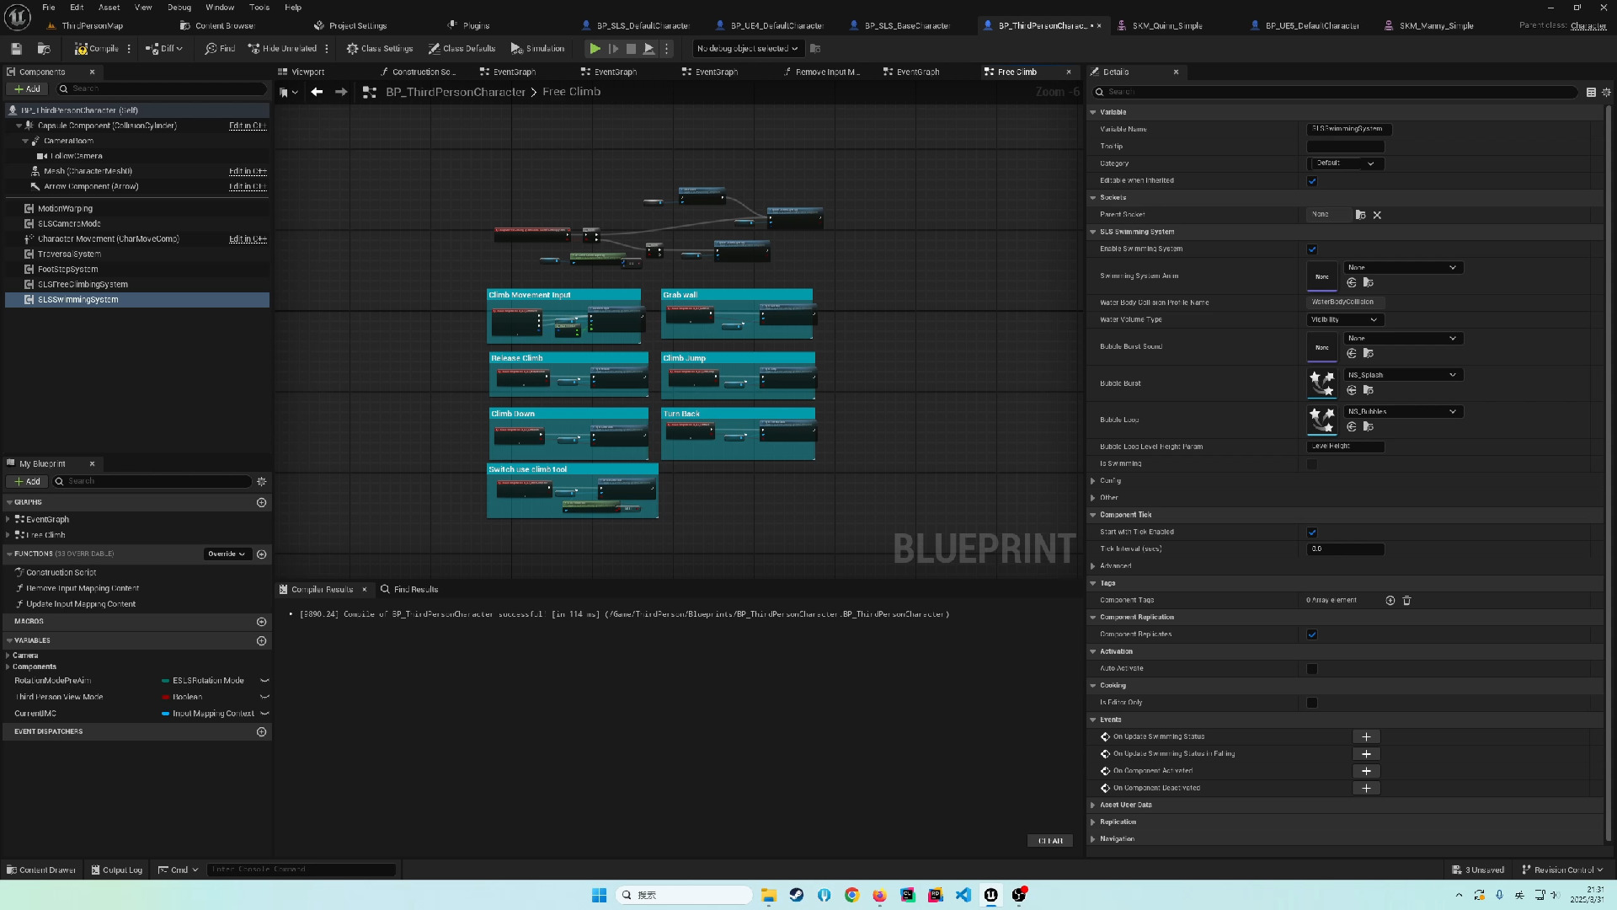Open the Tools menu
The image size is (1617, 910).
(x=259, y=8)
